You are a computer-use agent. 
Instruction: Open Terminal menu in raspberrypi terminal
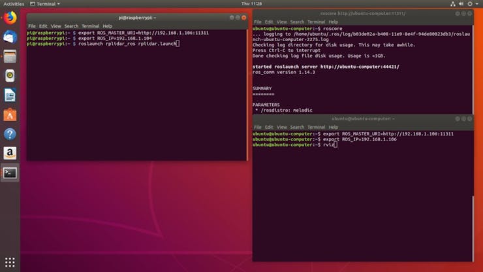[91, 26]
